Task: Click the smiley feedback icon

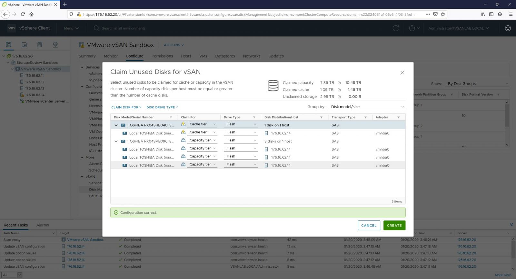Action: 508,28
